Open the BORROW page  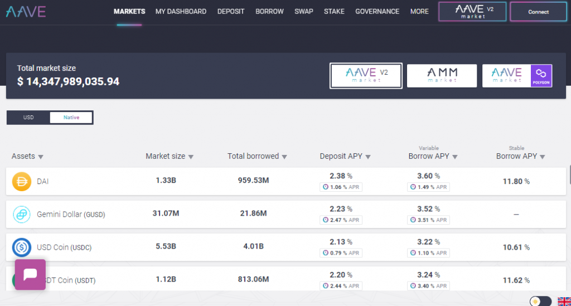[x=269, y=12]
